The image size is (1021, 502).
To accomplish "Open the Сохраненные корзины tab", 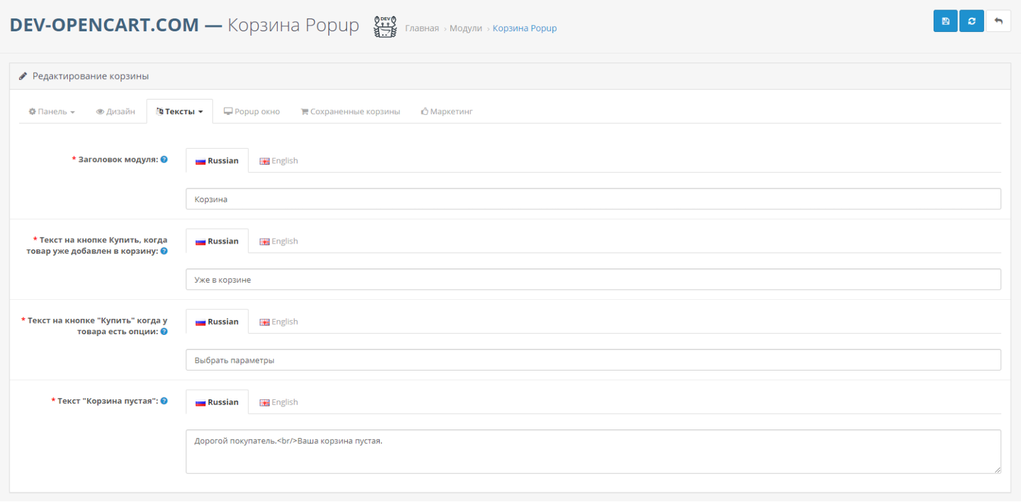I will pos(350,112).
